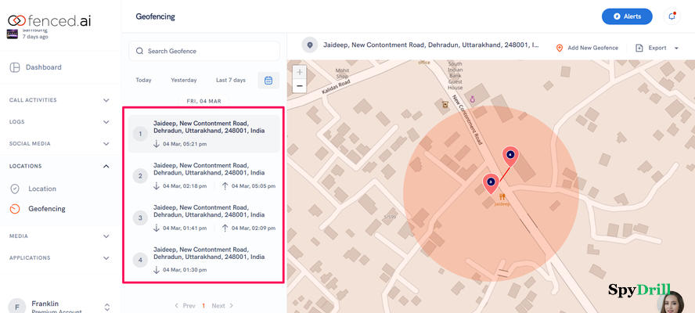Screen dimensions: 695x313
Task: Click map pin marker number 4
Action: point(510,155)
